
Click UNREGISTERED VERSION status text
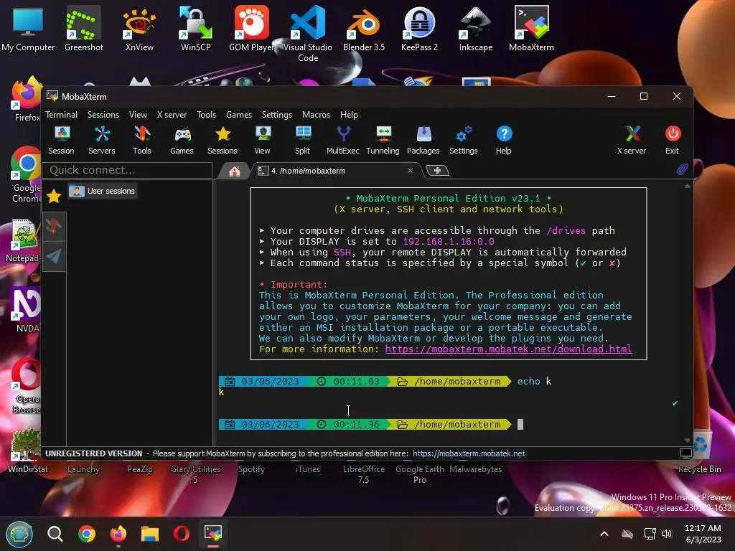tap(94, 453)
